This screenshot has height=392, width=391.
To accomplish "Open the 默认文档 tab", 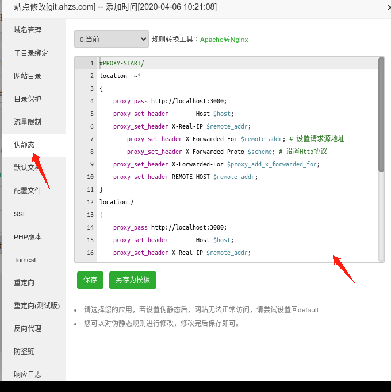I will [x=28, y=168].
